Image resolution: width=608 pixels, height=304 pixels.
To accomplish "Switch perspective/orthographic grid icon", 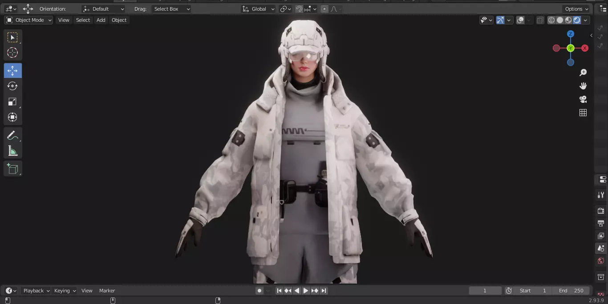I will coord(583,113).
